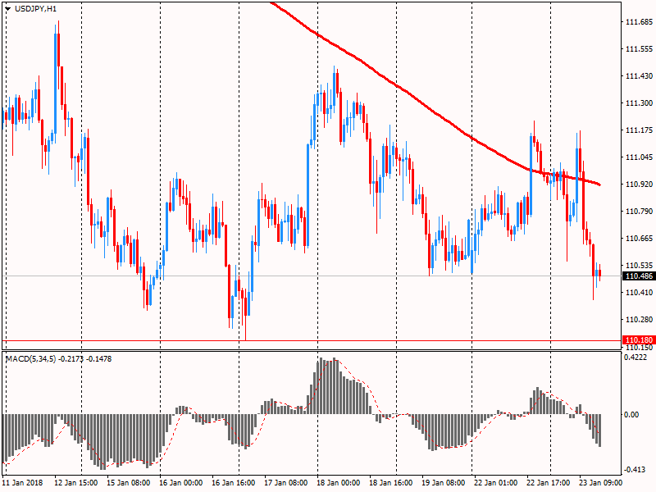Screen dimensions: 656x492
Task: Click the -0.413 MACD scale value
Action: coord(635,470)
